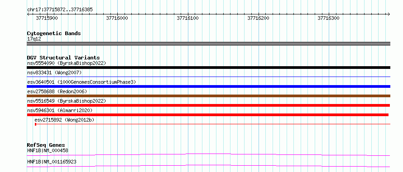The height and width of the screenshot is (172, 403).
Task: Click ruler tick label 37716000
Action: pos(117,18)
